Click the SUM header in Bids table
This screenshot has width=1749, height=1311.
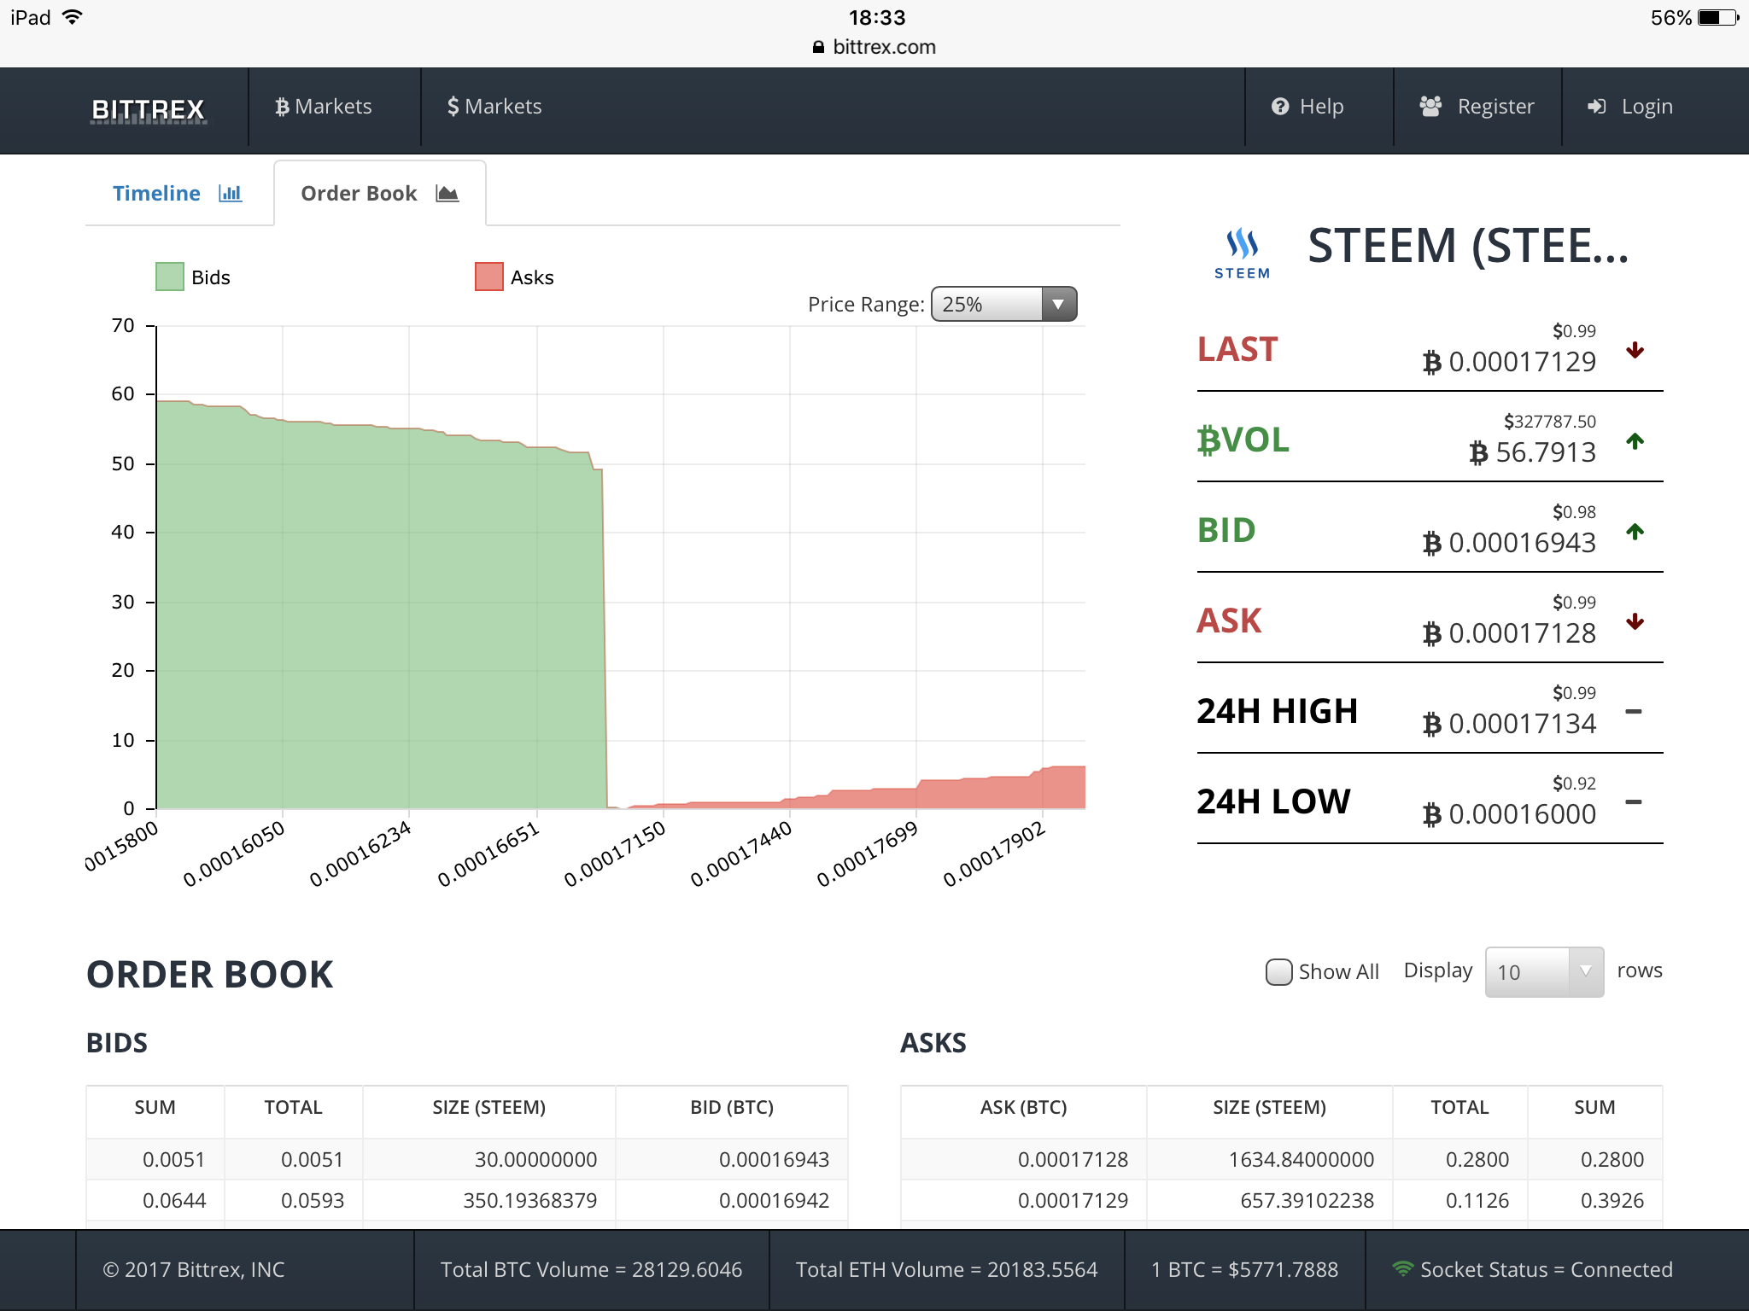click(x=155, y=1107)
